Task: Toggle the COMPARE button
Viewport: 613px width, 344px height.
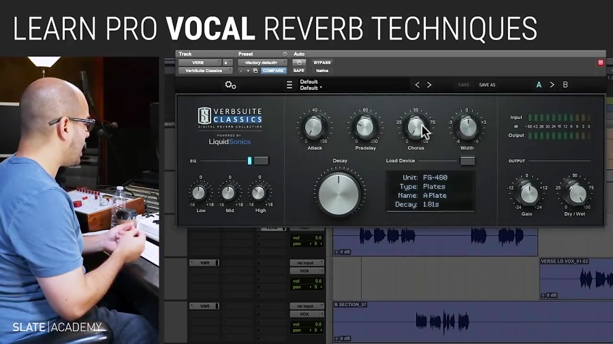Action: click(273, 71)
